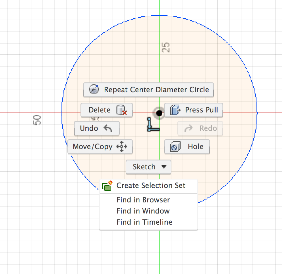
Task: Click the black origin point
Action: 159,113
